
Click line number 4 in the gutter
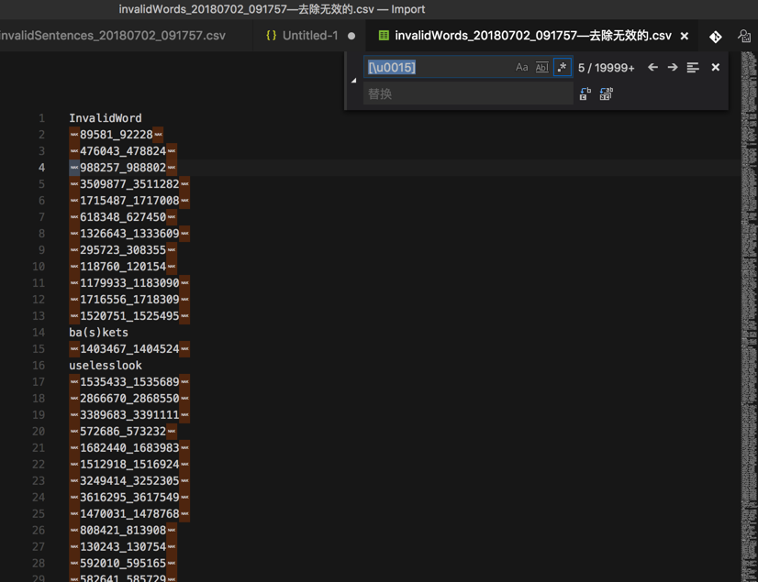[x=41, y=167]
